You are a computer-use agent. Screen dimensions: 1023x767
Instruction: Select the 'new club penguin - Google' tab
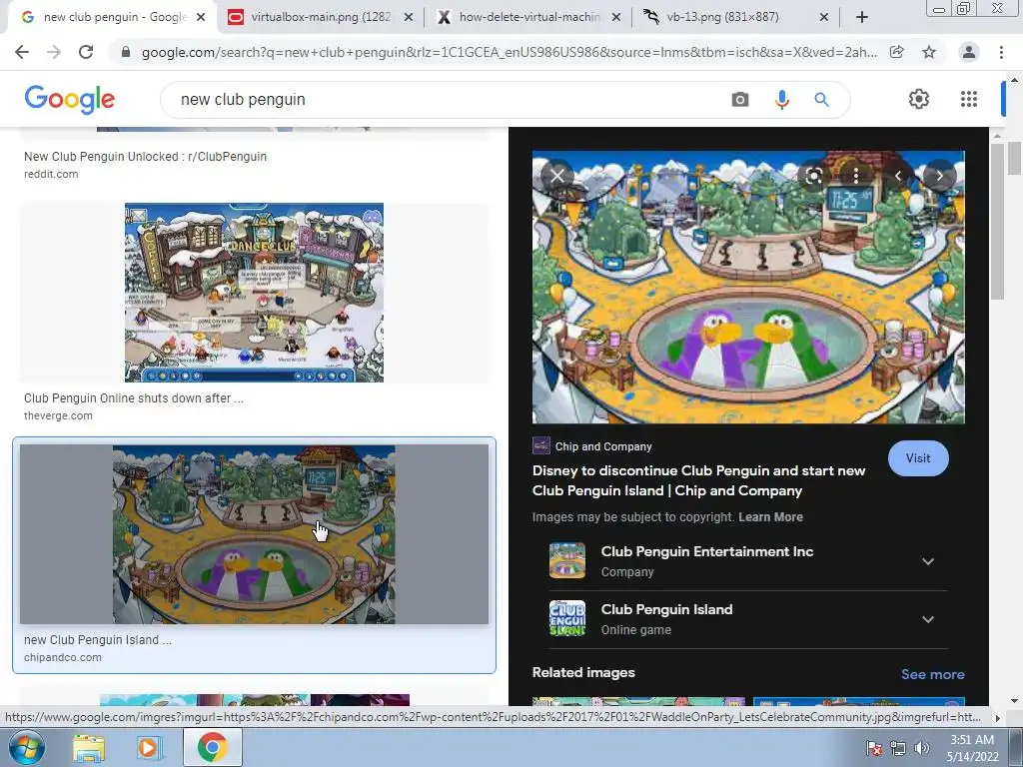tap(114, 17)
